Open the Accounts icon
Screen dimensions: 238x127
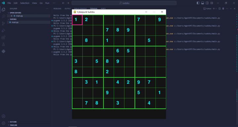3,116
